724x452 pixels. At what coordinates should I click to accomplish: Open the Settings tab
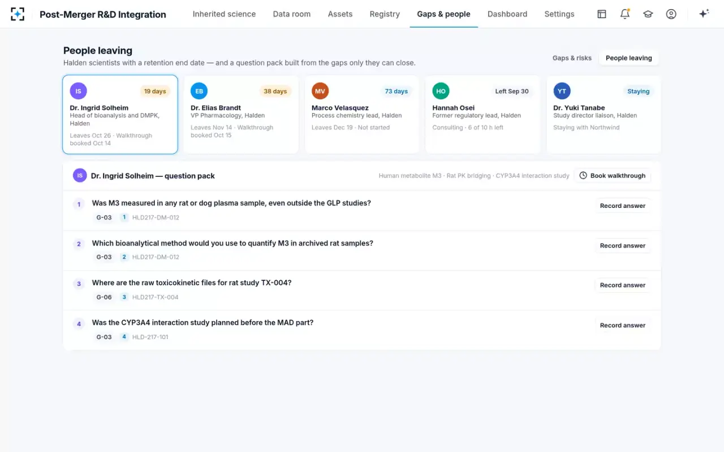[x=559, y=14]
